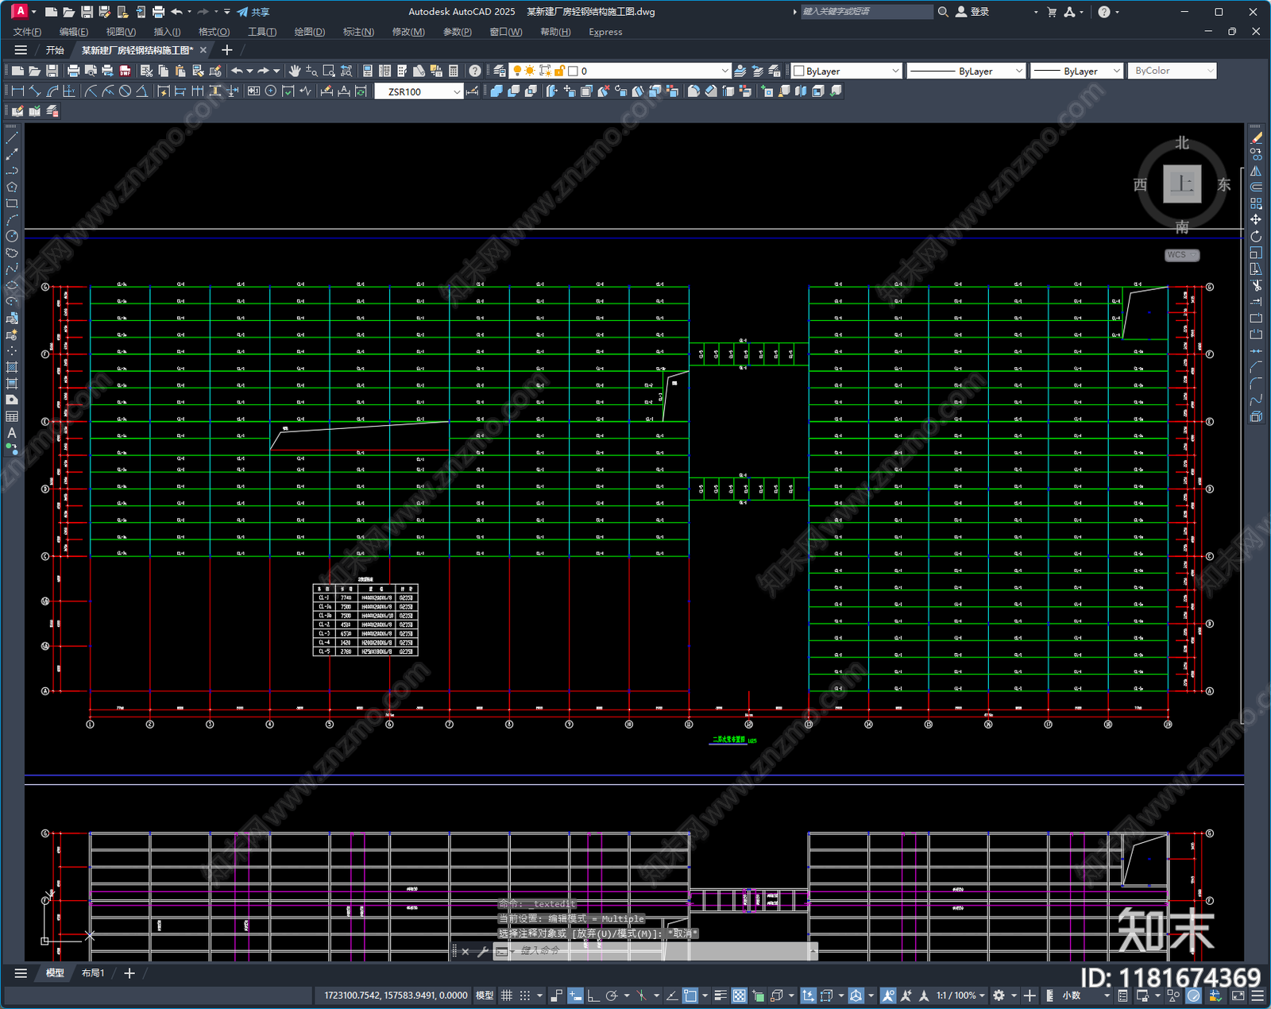Toggle dynamic input in status bar

click(575, 995)
